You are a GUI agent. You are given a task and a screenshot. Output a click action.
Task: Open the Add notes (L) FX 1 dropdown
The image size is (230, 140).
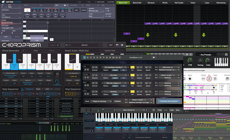click(x=169, y=67)
